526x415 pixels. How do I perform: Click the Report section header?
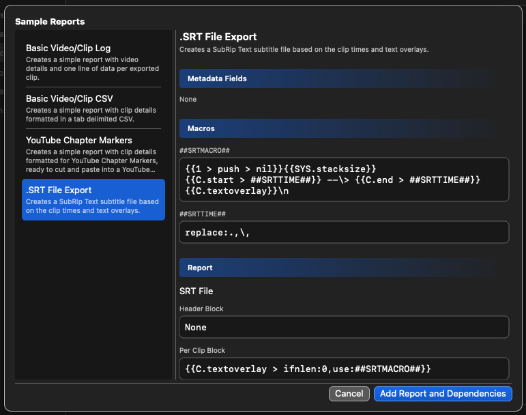tap(344, 268)
